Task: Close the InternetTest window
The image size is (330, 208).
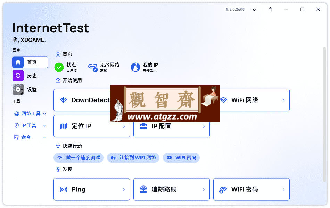Action: point(318,9)
